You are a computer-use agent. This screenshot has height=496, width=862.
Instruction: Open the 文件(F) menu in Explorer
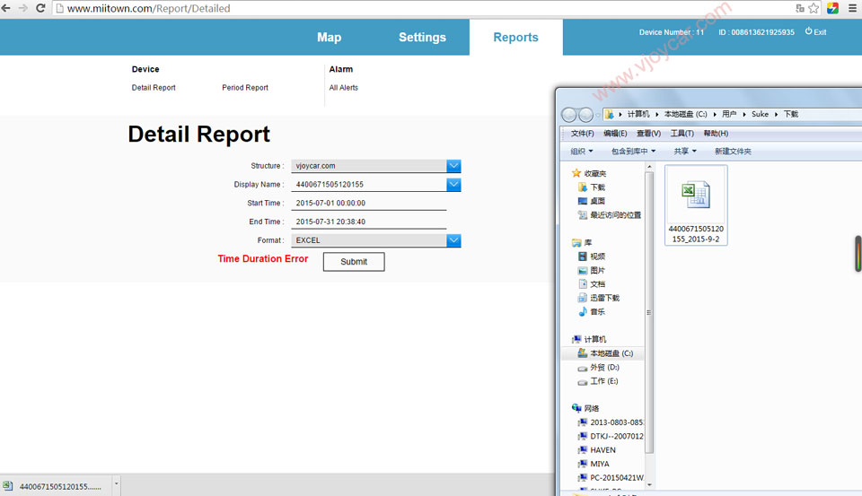pyautogui.click(x=582, y=134)
